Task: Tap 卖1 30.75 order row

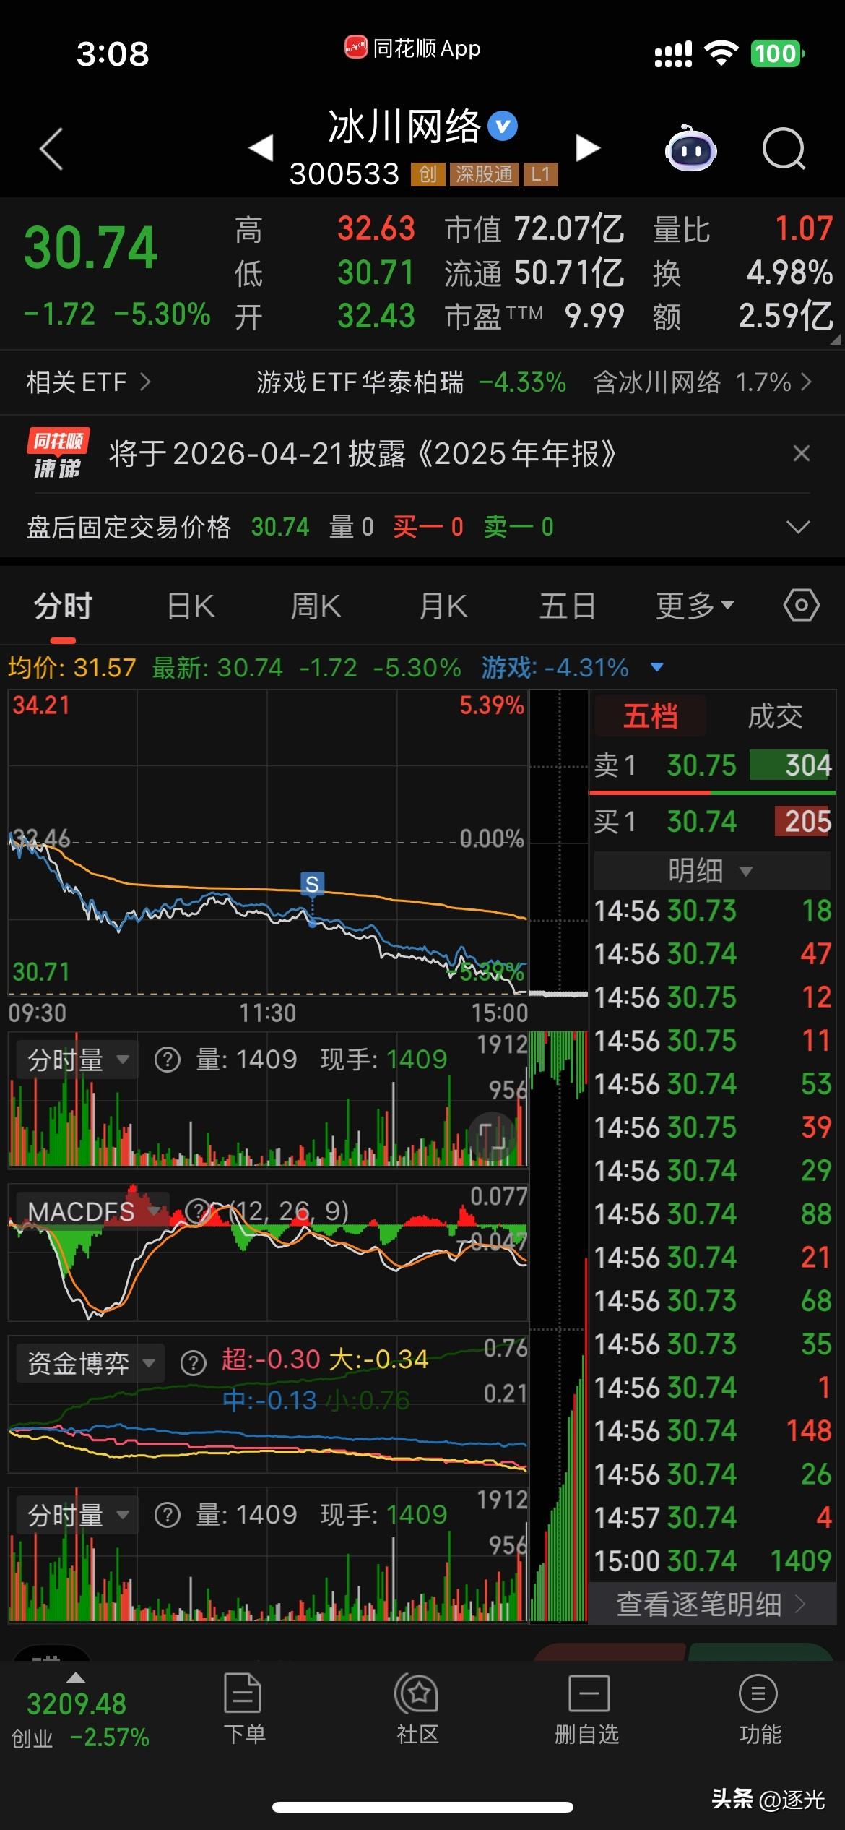Action: 713,765
